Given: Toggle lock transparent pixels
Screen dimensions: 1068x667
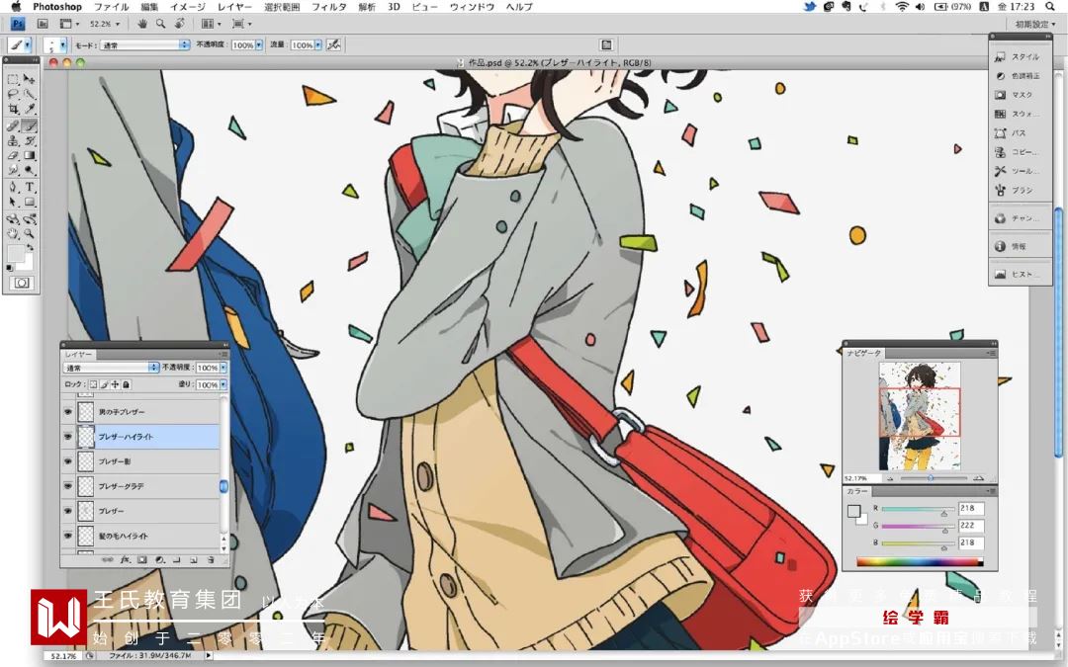Looking at the screenshot, I should [93, 384].
